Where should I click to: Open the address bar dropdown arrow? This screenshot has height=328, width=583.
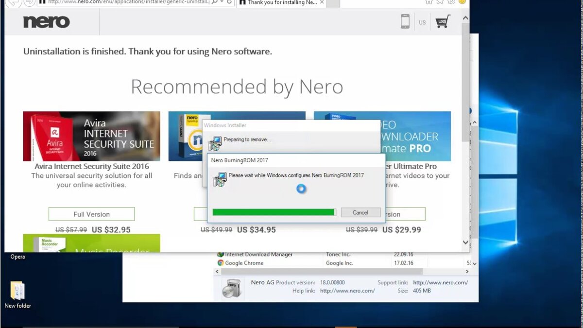[x=222, y=2]
